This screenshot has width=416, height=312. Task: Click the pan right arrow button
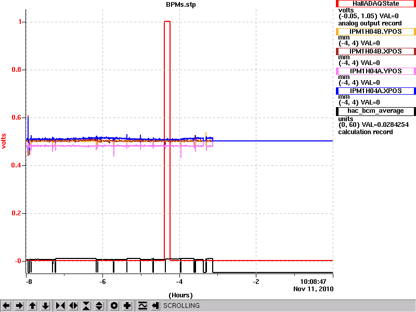coord(19,306)
